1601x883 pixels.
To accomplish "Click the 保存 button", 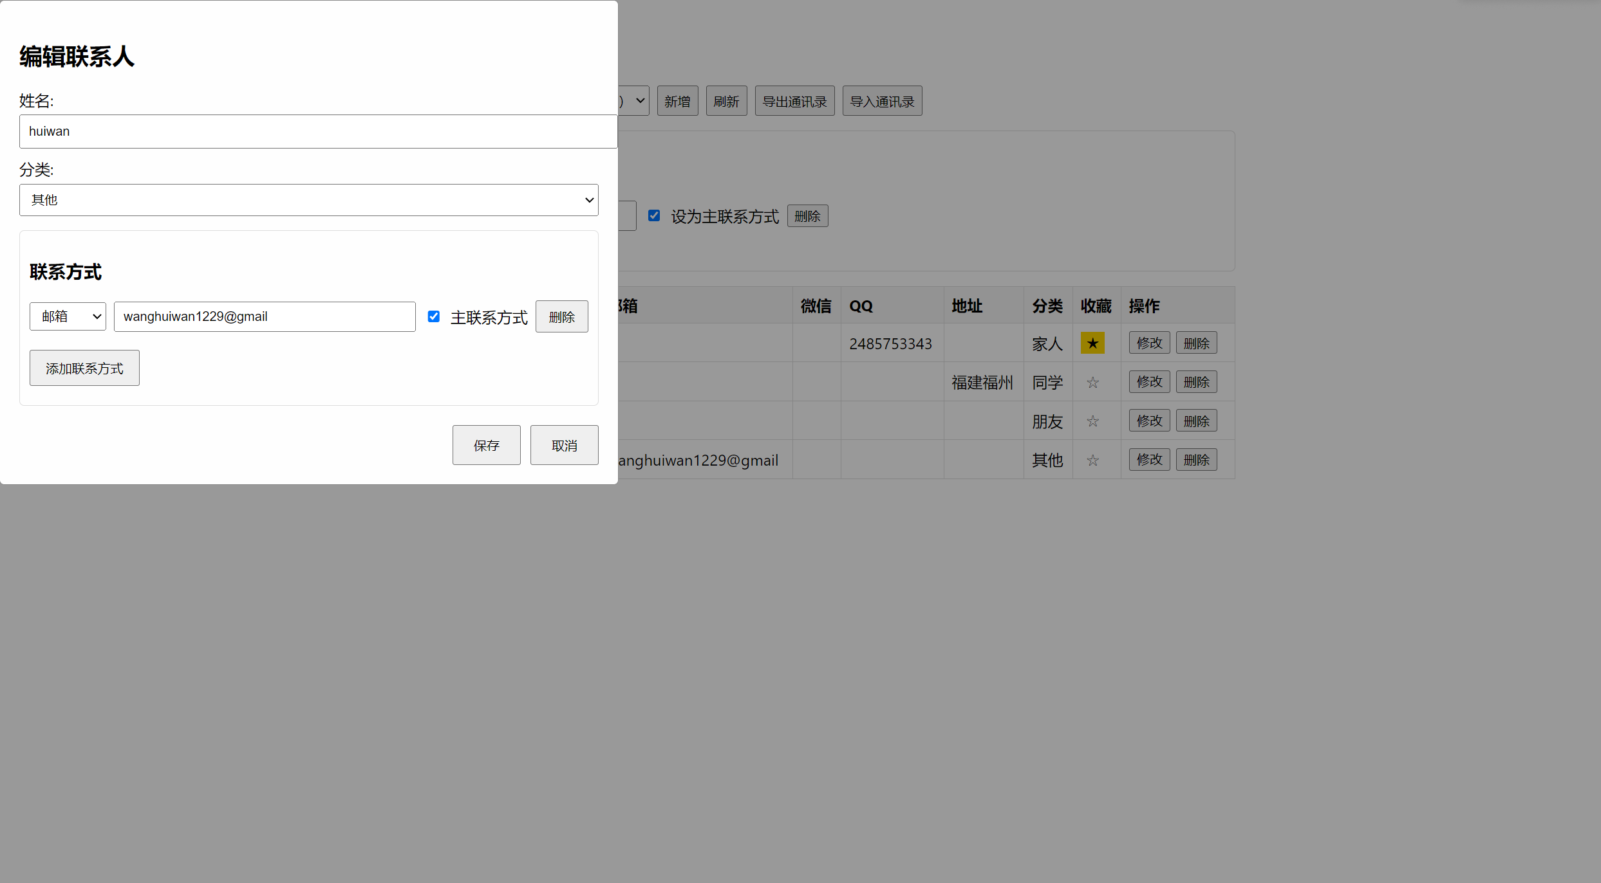I will 486,445.
